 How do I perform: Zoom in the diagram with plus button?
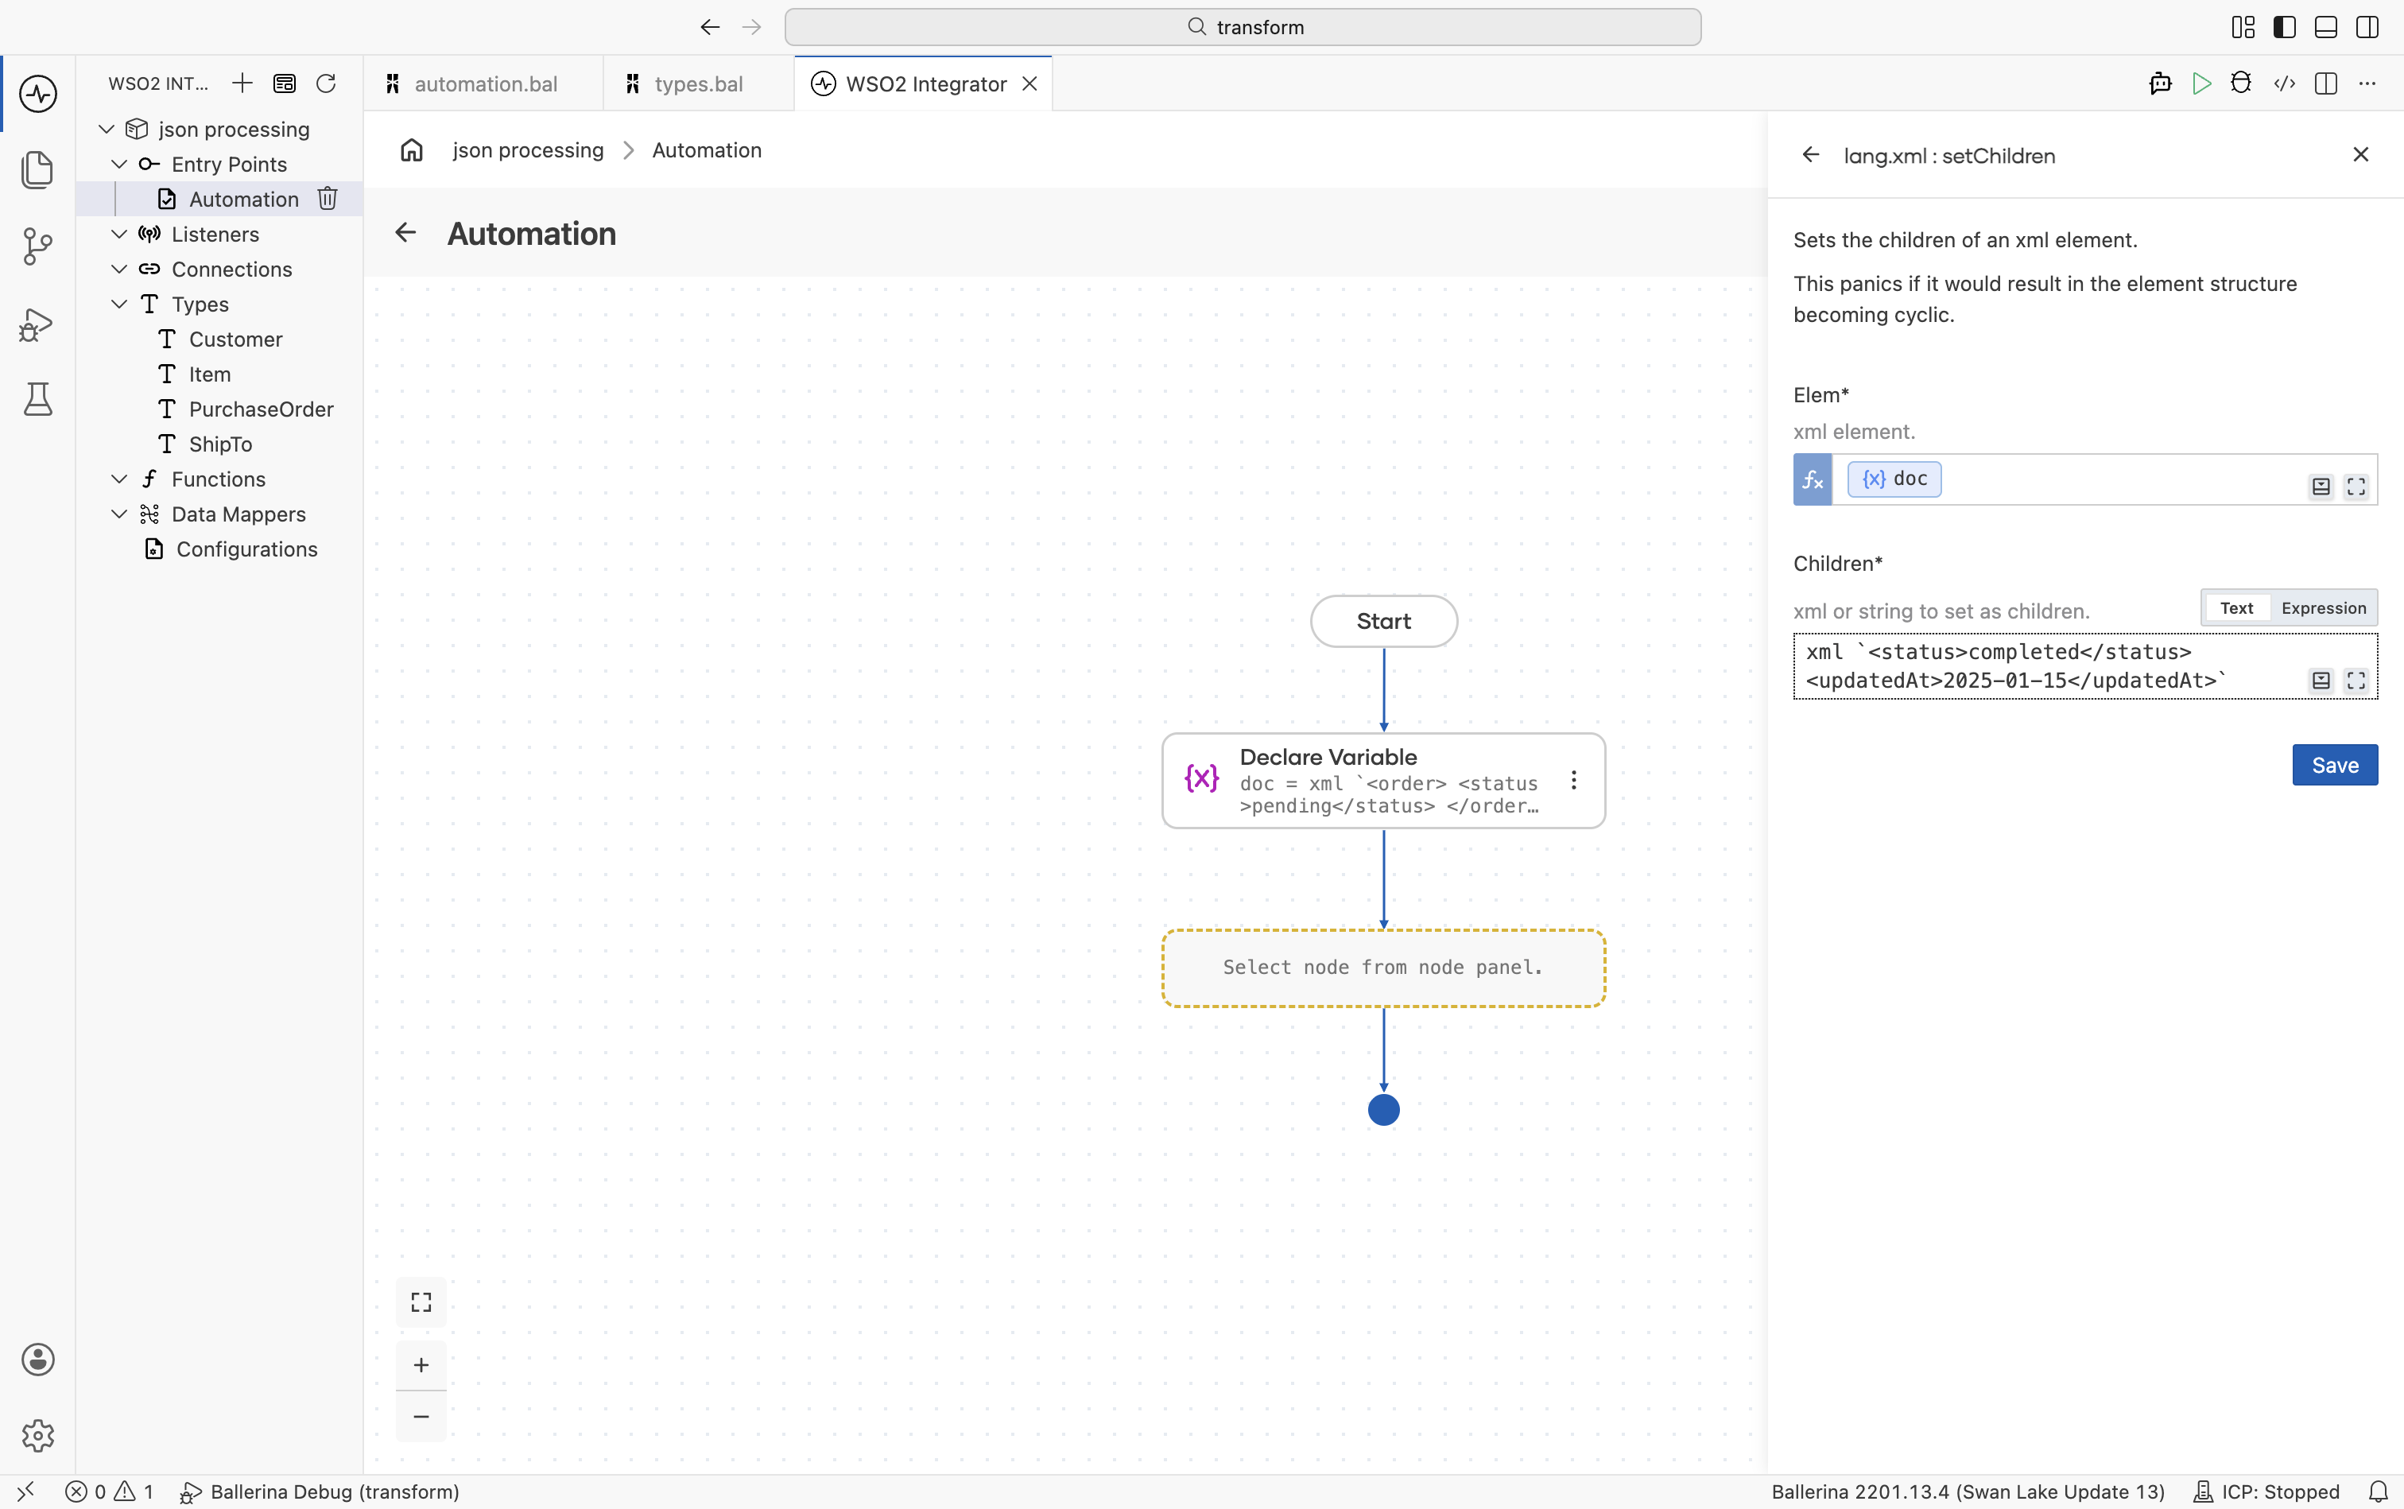421,1365
